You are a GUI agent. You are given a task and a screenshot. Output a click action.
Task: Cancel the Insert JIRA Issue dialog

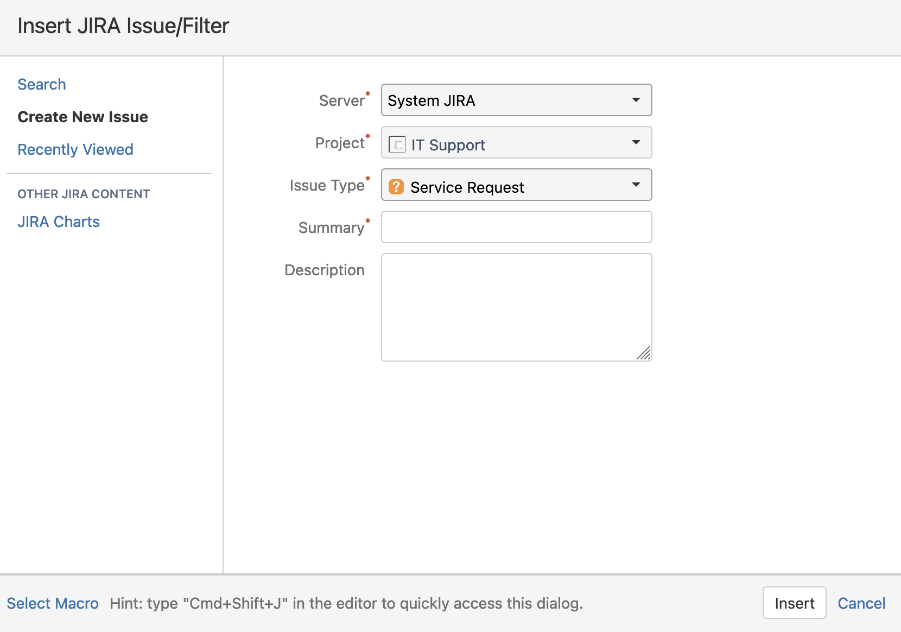click(861, 603)
